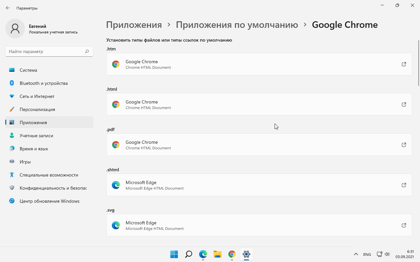
Task: Go back with the arrow icon
Action: pos(8,8)
